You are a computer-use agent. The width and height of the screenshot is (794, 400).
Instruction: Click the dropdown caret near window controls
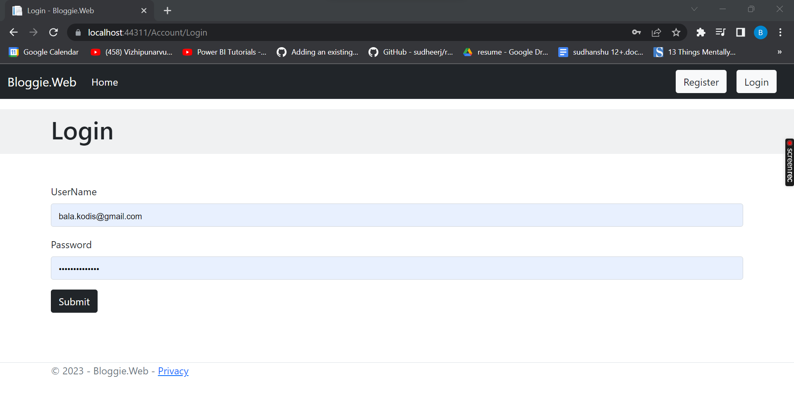694,9
